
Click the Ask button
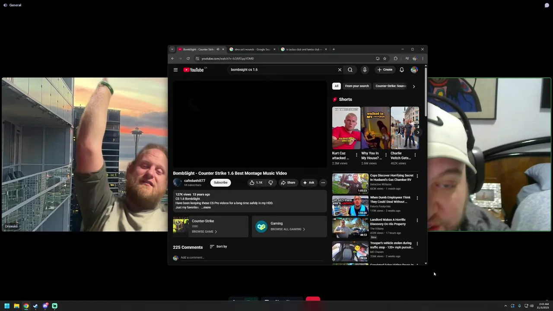[x=308, y=183]
